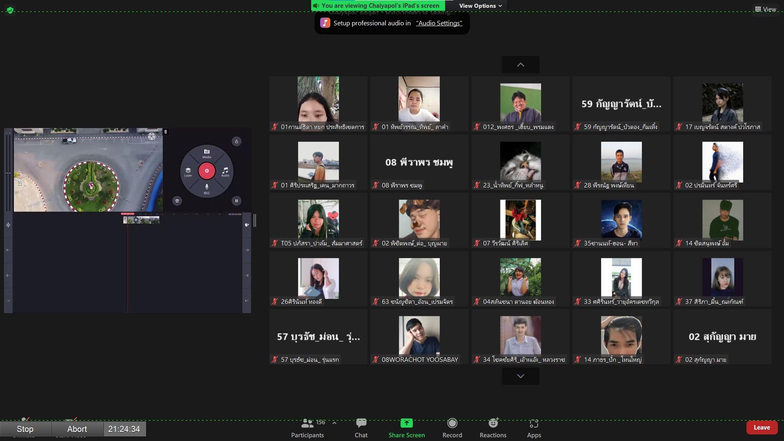
Task: Open Layer menu in the KineMaster wheel
Action: point(188,172)
